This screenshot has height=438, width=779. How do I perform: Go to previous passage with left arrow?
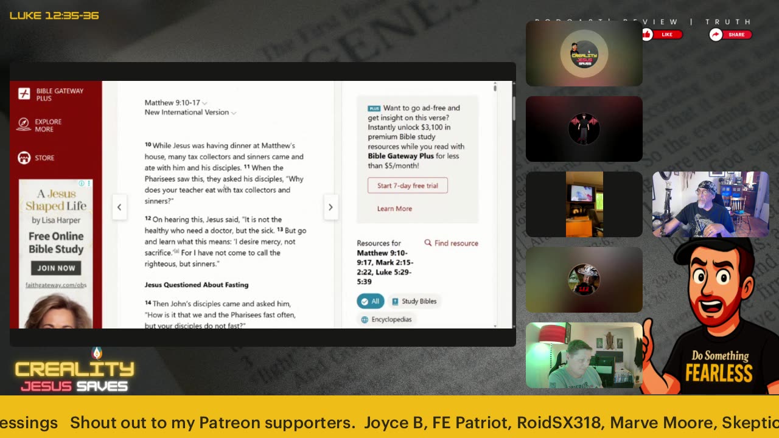119,207
